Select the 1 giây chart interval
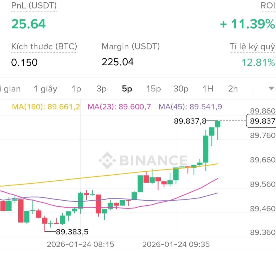Viewport: 276px width, 254px height. (x=45, y=89)
